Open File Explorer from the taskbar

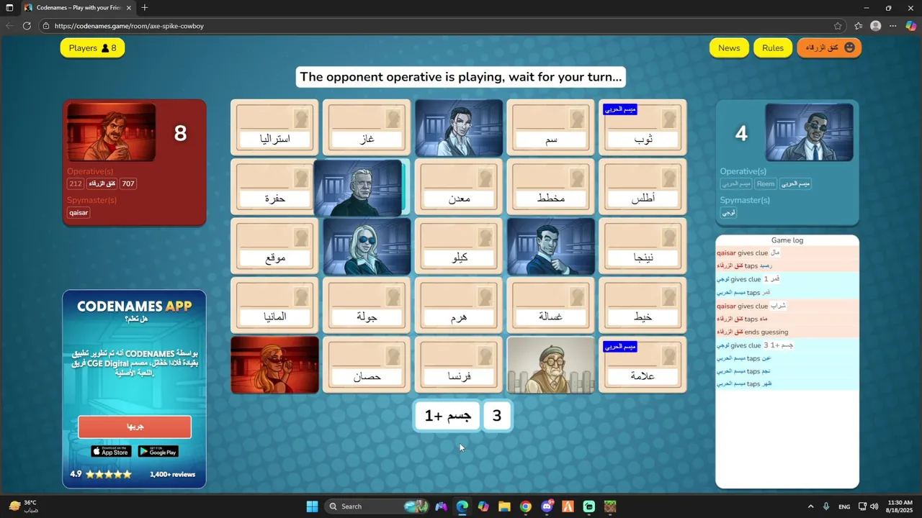tap(504, 506)
